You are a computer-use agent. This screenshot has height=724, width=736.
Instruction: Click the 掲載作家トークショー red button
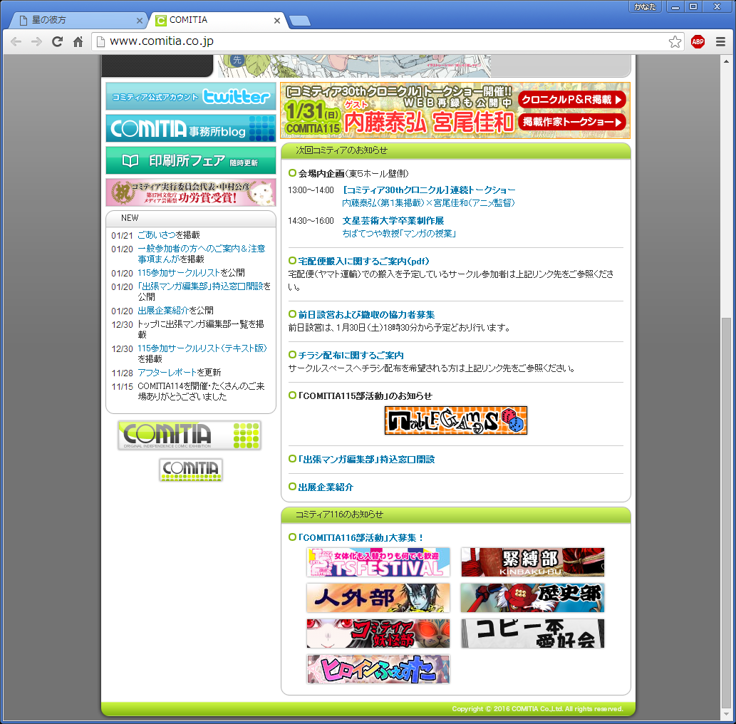tap(571, 122)
